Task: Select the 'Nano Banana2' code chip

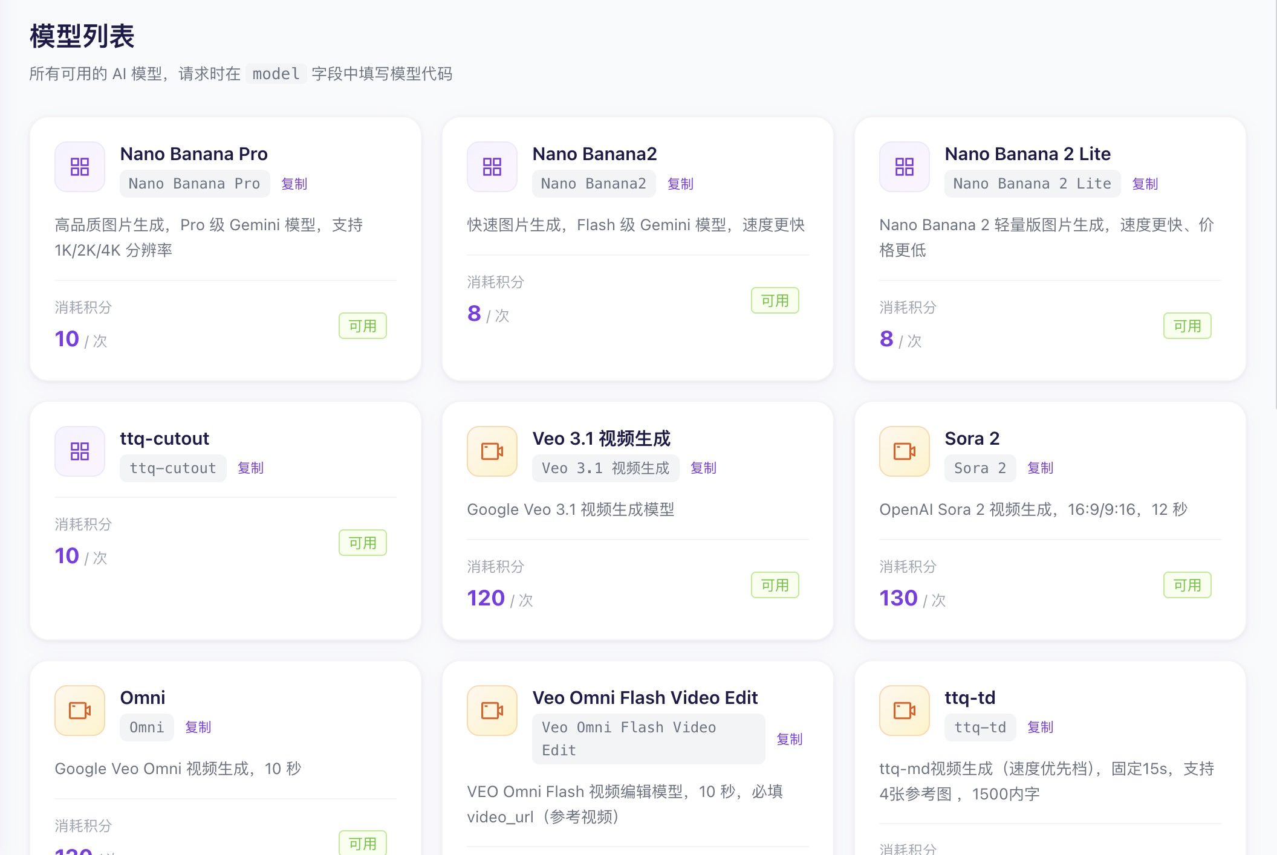Action: 594,184
